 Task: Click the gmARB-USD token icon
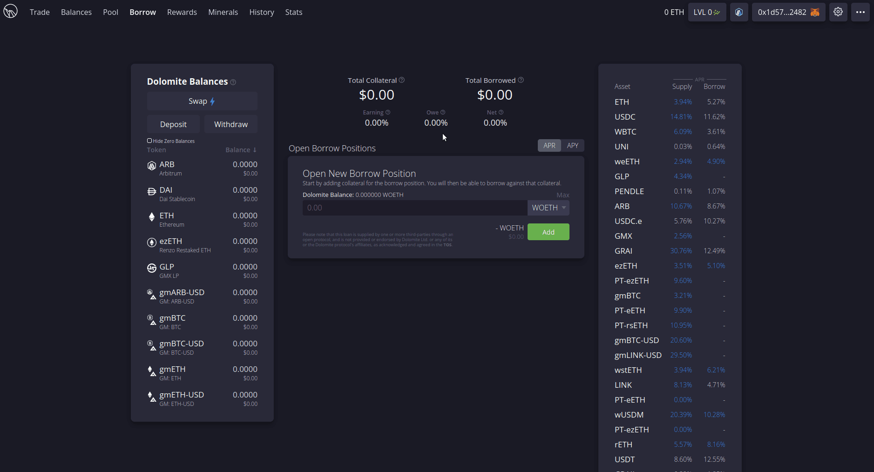pyautogui.click(x=151, y=294)
